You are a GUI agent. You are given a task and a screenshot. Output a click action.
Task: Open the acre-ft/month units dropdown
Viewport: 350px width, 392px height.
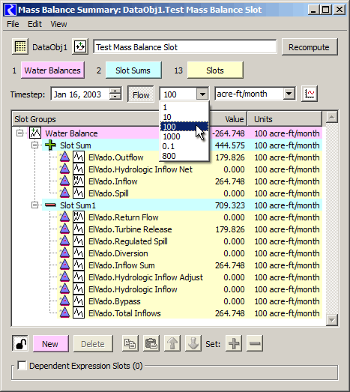coord(256,94)
